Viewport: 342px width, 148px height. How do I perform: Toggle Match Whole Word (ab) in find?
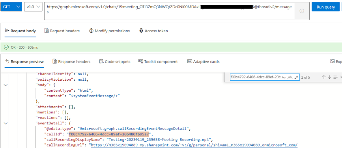(290, 77)
